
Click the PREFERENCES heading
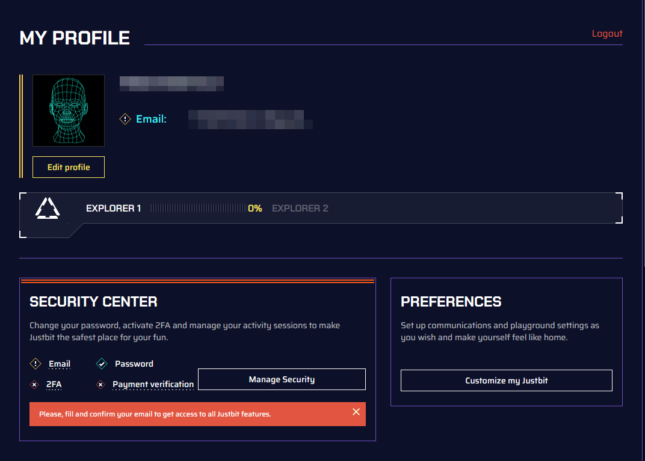click(451, 302)
